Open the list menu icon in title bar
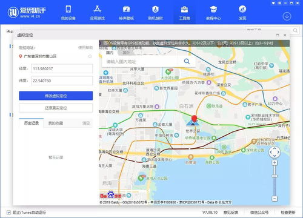The image size is (303, 218). [x=279, y=3]
